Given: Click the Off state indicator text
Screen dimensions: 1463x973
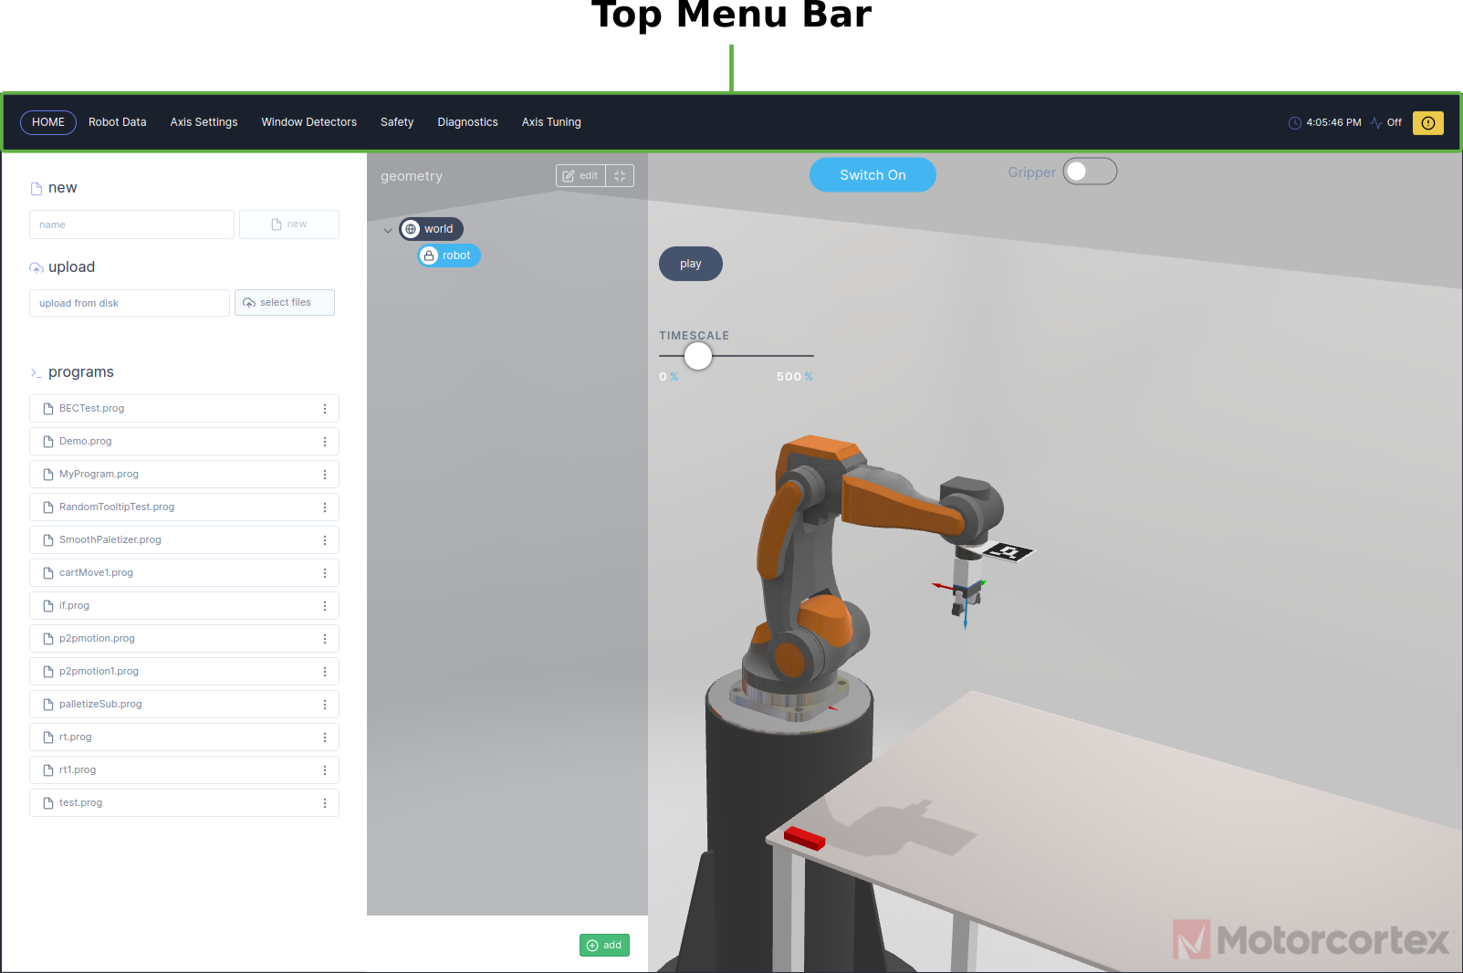Looking at the screenshot, I should tap(1394, 123).
